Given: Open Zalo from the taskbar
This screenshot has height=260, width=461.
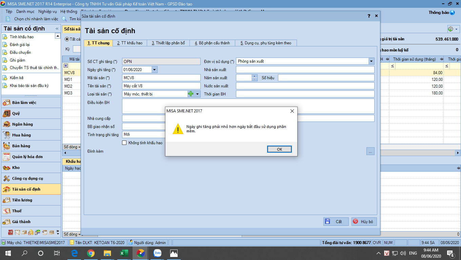Looking at the screenshot, I should (157, 253).
